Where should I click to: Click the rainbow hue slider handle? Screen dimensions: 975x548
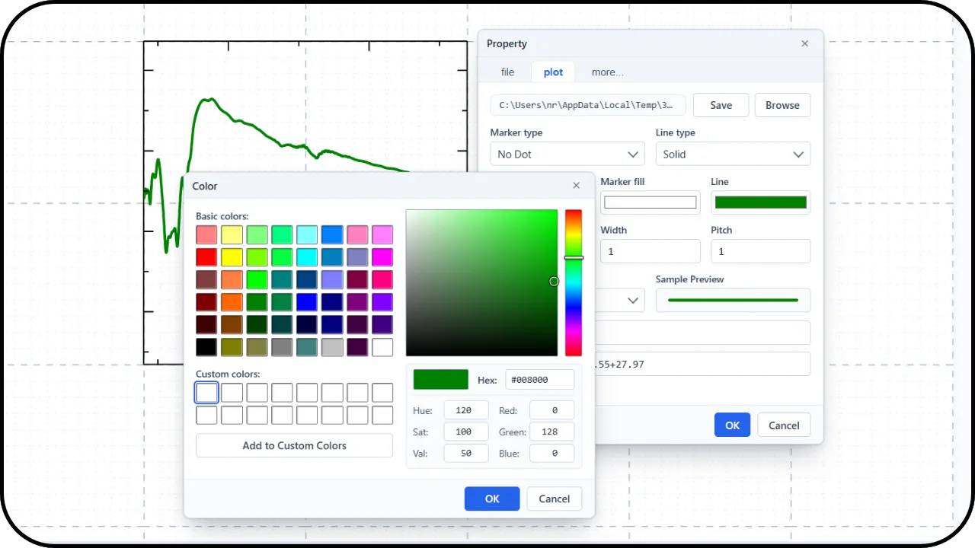pos(574,258)
